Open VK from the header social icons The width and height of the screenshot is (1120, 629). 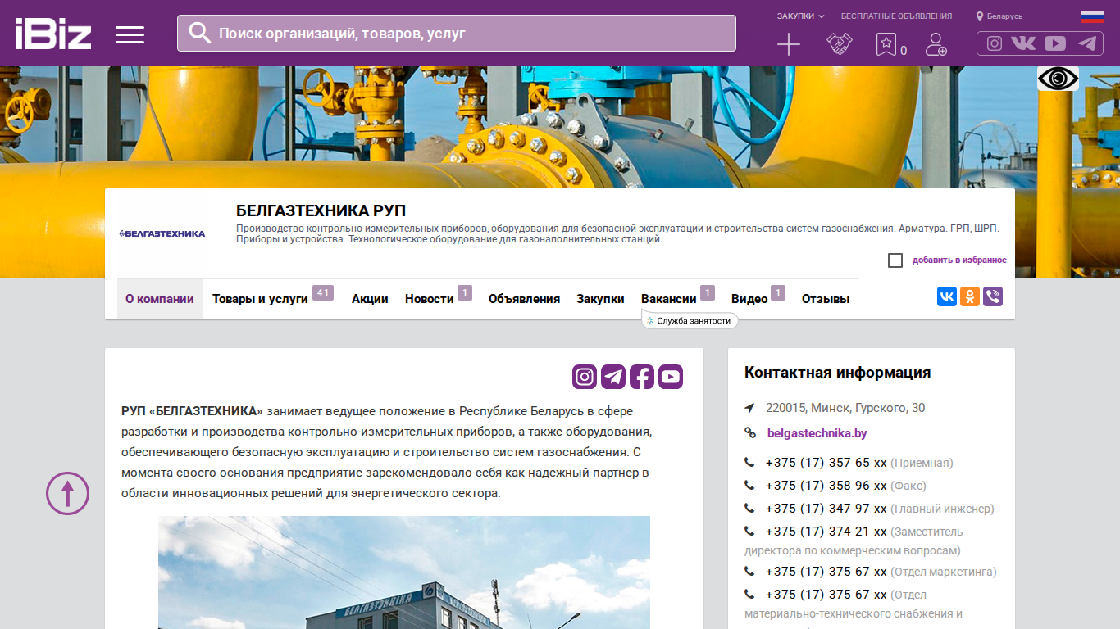pyautogui.click(x=1023, y=43)
